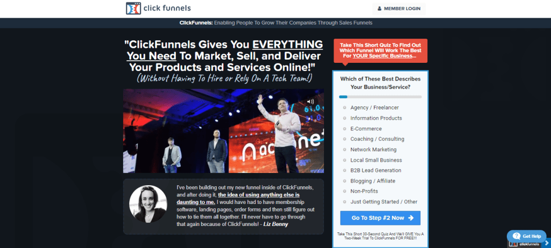Screen dimensions: 551x248
Task: Select E-Commerce as business type
Action: [x=344, y=129]
